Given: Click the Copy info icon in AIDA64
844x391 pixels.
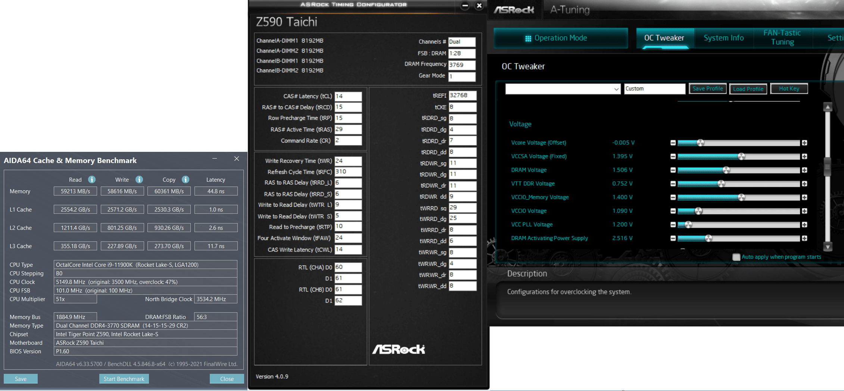Looking at the screenshot, I should 186,179.
